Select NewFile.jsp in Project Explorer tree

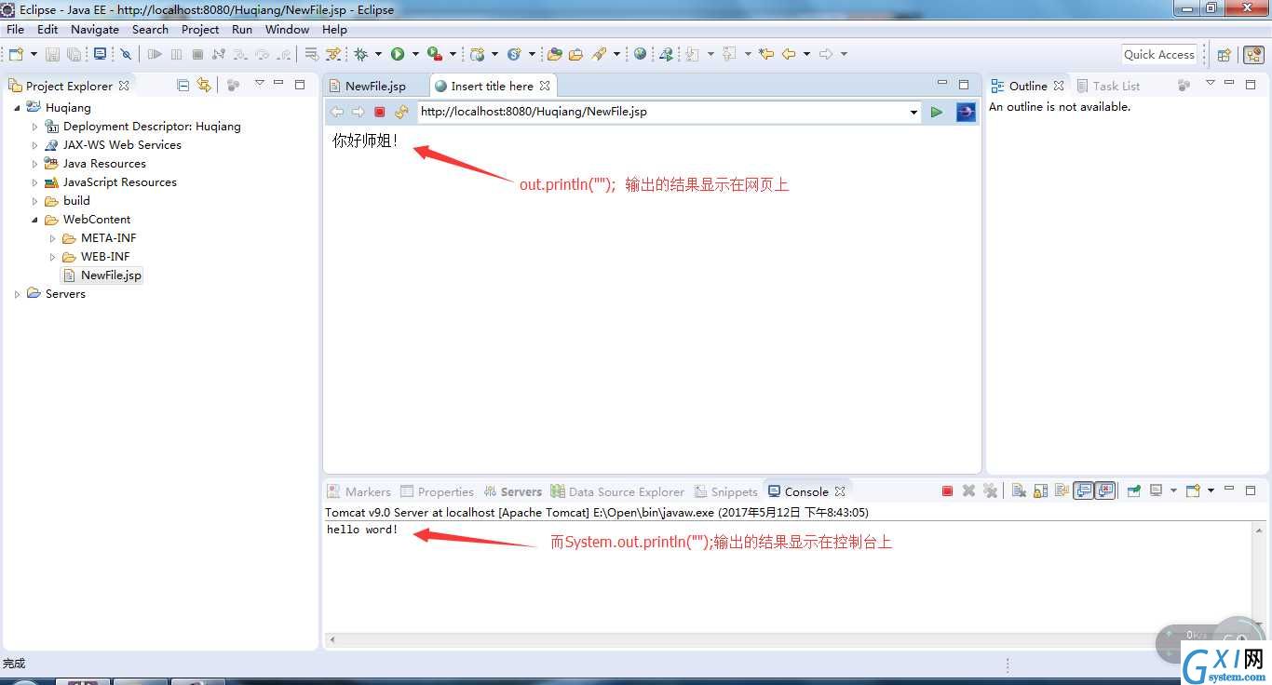point(101,275)
